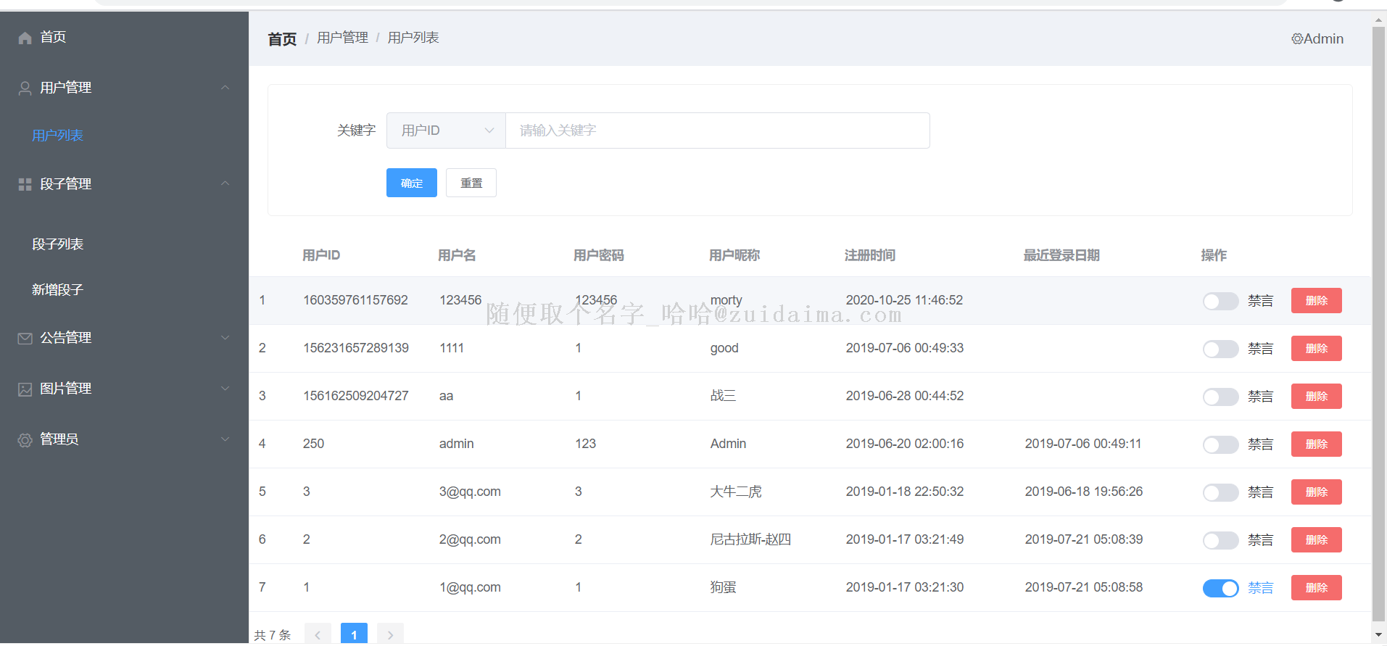Click the gear icon beside Admin
The image size is (1387, 646).
click(x=1297, y=39)
